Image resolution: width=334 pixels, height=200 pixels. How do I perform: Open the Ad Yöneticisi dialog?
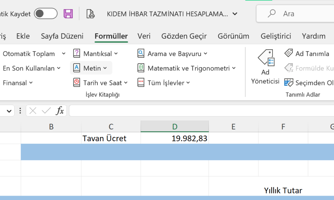[x=265, y=65]
